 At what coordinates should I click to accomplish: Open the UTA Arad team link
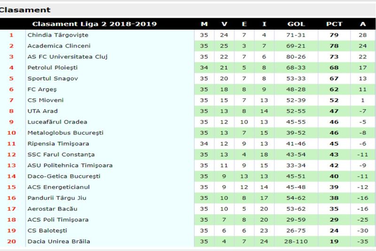43,111
